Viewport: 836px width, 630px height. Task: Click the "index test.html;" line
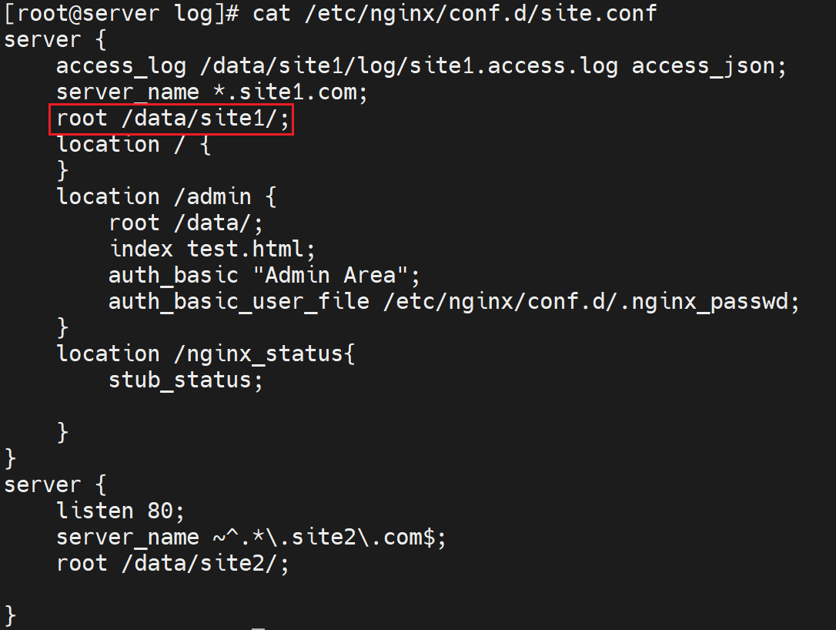pyautogui.click(x=212, y=250)
